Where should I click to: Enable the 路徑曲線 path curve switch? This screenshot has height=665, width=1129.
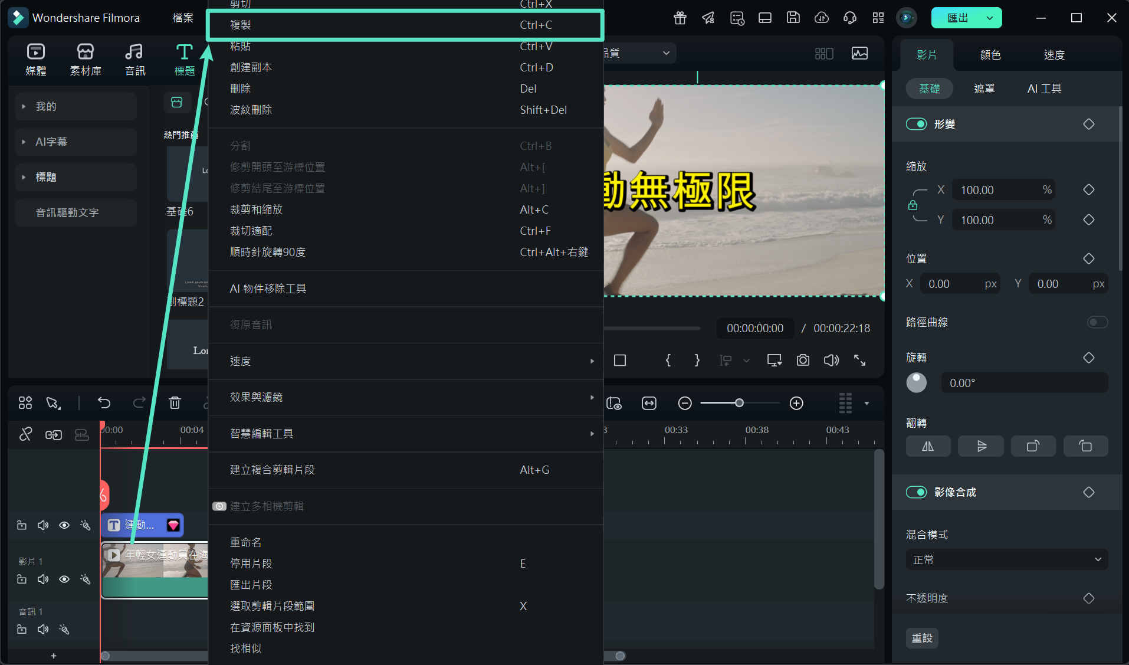pyautogui.click(x=1097, y=322)
